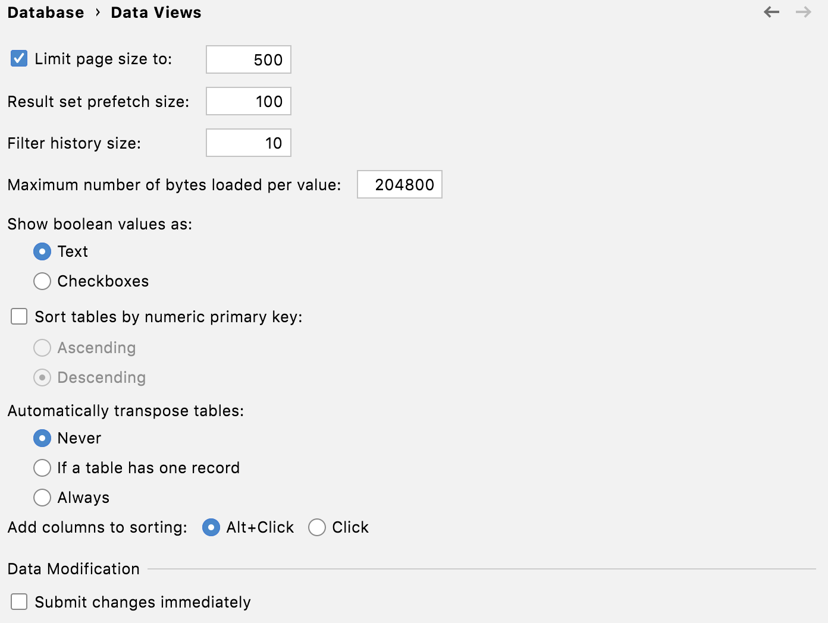Click the maximum bytes per value field
This screenshot has height=623, width=828.
pos(399,184)
